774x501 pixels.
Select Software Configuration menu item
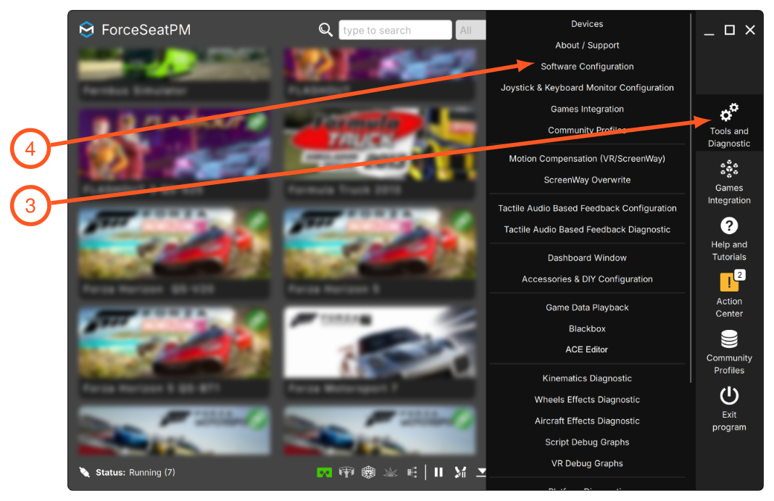click(x=587, y=66)
